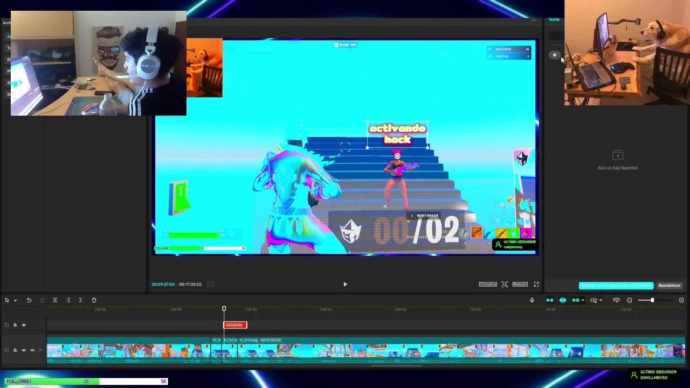Mute the main video track audio
The width and height of the screenshot is (690, 388).
32,350
